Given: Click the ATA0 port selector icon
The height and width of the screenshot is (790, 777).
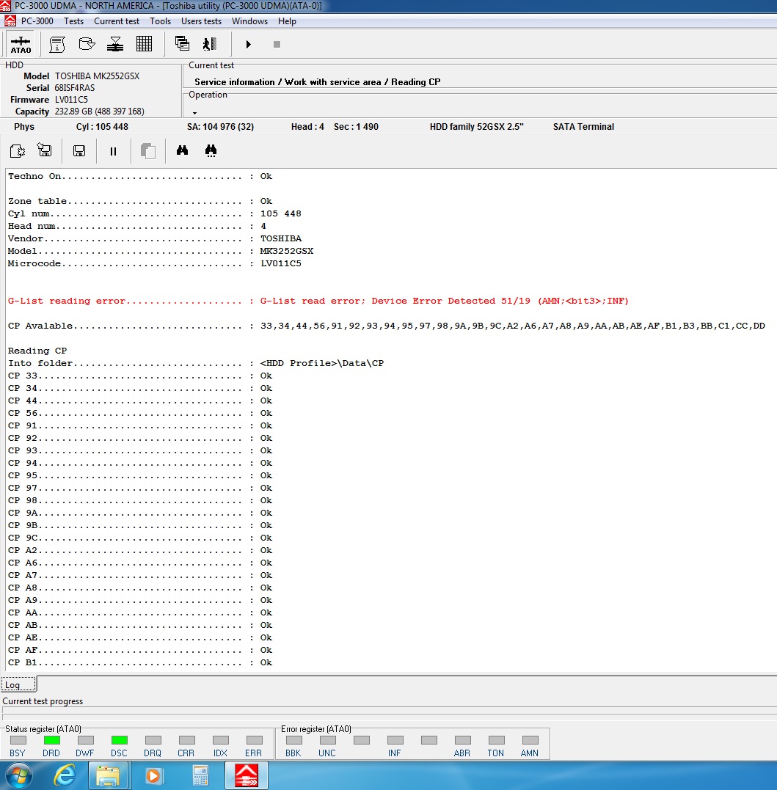Looking at the screenshot, I should click(21, 44).
